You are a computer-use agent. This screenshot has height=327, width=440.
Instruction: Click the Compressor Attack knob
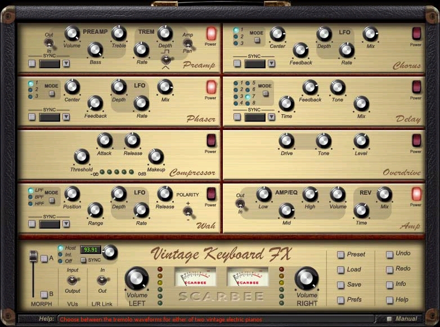click(x=105, y=140)
